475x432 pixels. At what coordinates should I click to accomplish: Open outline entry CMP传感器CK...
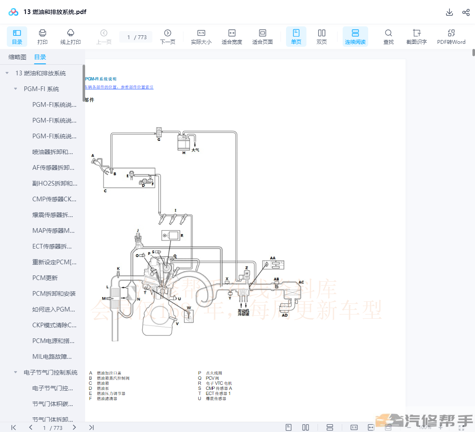click(x=54, y=199)
